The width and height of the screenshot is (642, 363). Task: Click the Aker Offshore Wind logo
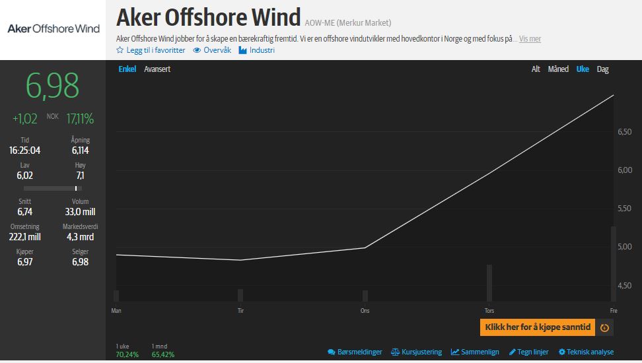tap(54, 28)
